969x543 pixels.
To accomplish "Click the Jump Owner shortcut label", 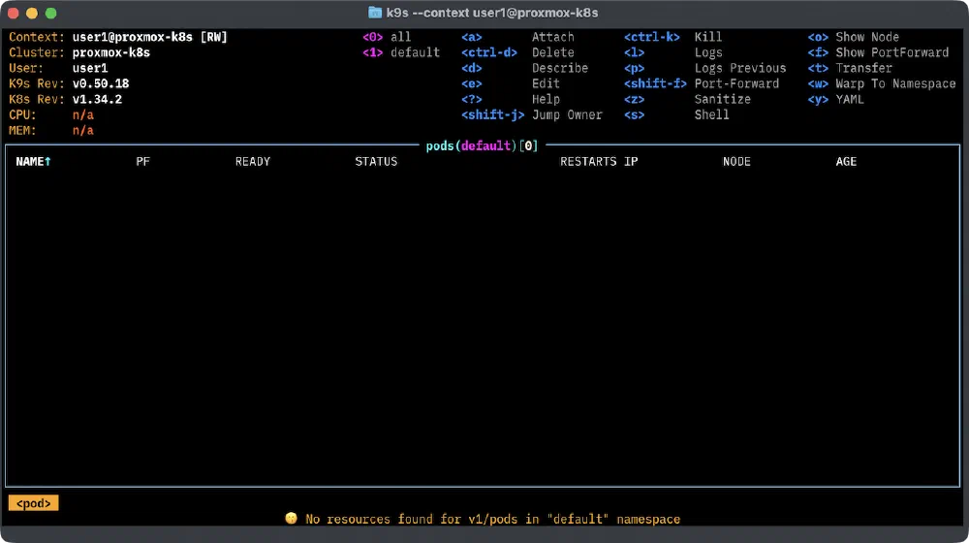I will tap(567, 114).
